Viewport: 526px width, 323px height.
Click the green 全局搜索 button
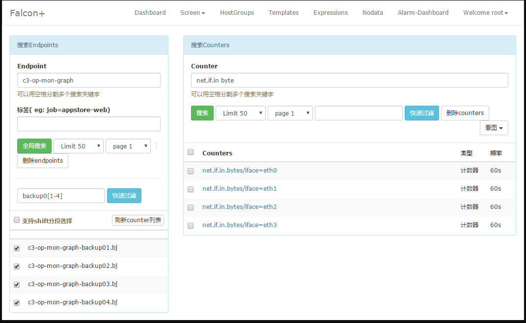(x=34, y=146)
